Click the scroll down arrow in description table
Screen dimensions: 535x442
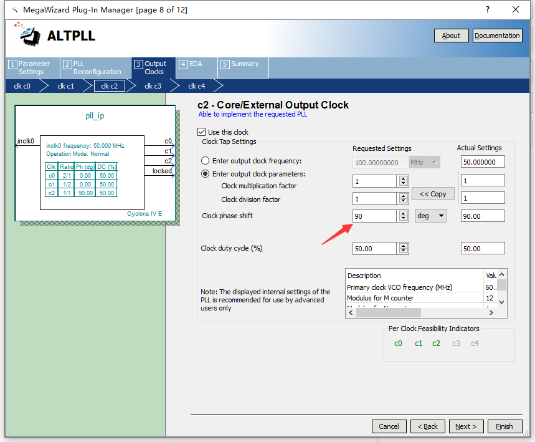click(501, 302)
